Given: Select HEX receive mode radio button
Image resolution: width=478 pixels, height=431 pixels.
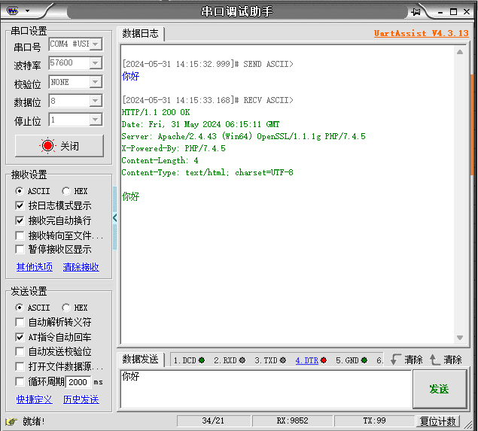Looking at the screenshot, I should tap(66, 191).
